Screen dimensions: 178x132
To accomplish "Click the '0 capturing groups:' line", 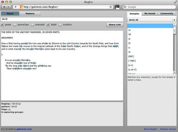I will (x=12, y=112).
